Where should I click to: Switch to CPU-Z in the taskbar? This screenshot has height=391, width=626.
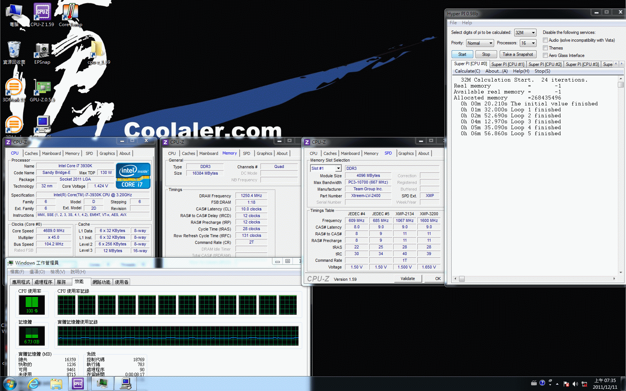[x=78, y=384]
